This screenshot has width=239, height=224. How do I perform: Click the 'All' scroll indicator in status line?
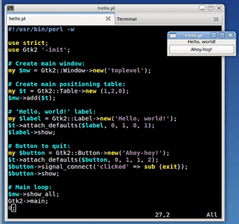click(212, 215)
